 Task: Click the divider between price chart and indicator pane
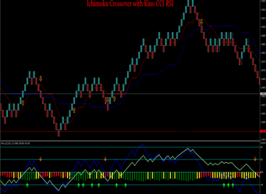coord(130,141)
